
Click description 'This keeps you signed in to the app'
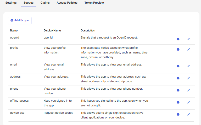coord(114,103)
